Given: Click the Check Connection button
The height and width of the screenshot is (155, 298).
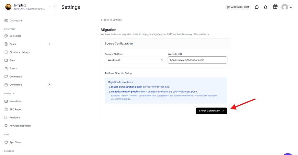Looking at the screenshot, I should point(211,111).
